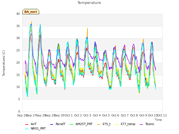Click the Oct 1 x-axis tick label
Viewport: 179px width, 134px height.
point(69,115)
